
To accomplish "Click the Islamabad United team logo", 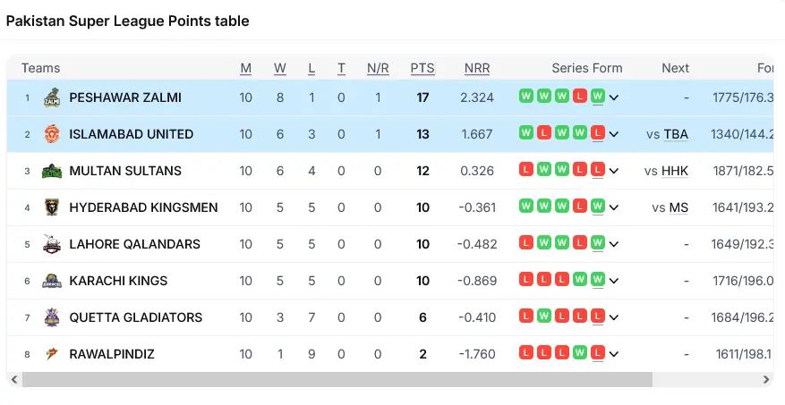I will pos(51,134).
